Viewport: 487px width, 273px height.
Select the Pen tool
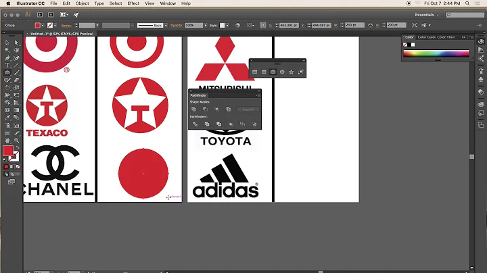click(7, 58)
